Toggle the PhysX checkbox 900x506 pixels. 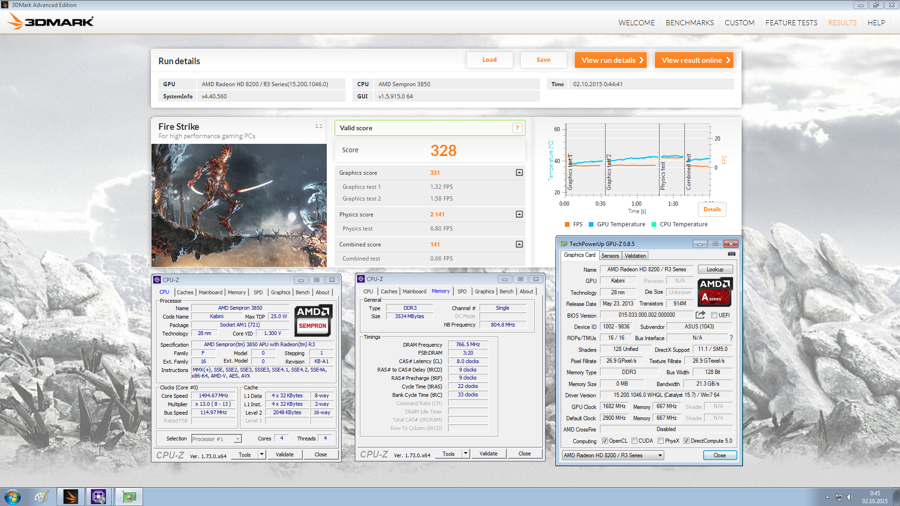pos(660,441)
